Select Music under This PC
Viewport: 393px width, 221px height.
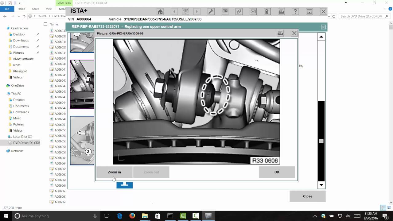point(17,118)
